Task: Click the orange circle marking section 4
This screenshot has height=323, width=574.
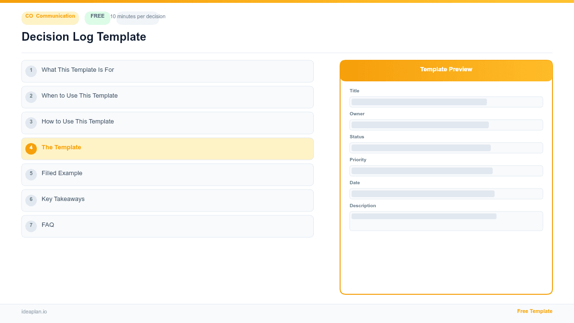Action: 31,148
